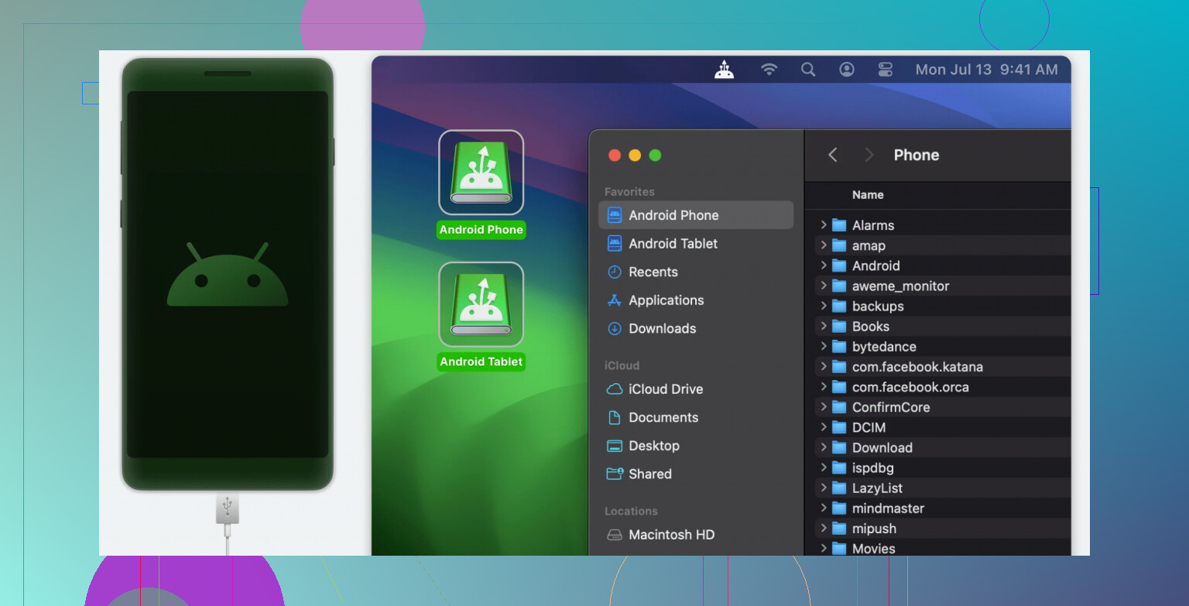Screen dimensions: 1189x606
Task: Expand the ConfirmCore folder
Action: coord(824,407)
